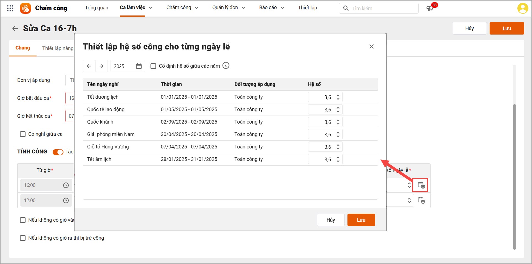532x264 pixels.
Task: Enable Cố định hệ số giữa các năm
Action: 153,66
